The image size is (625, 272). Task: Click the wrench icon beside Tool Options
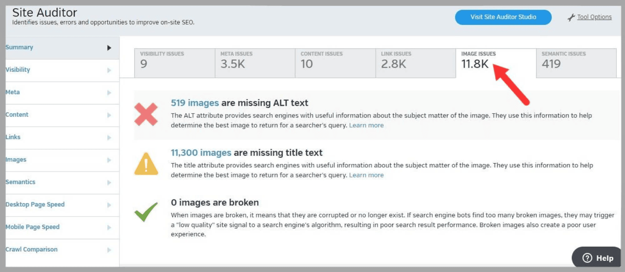[571, 17]
